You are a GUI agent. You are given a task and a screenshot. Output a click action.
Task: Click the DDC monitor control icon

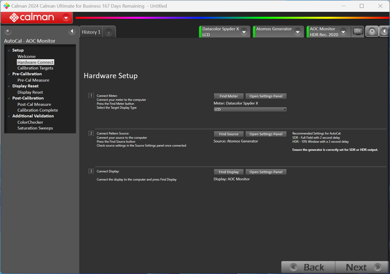[x=358, y=32]
